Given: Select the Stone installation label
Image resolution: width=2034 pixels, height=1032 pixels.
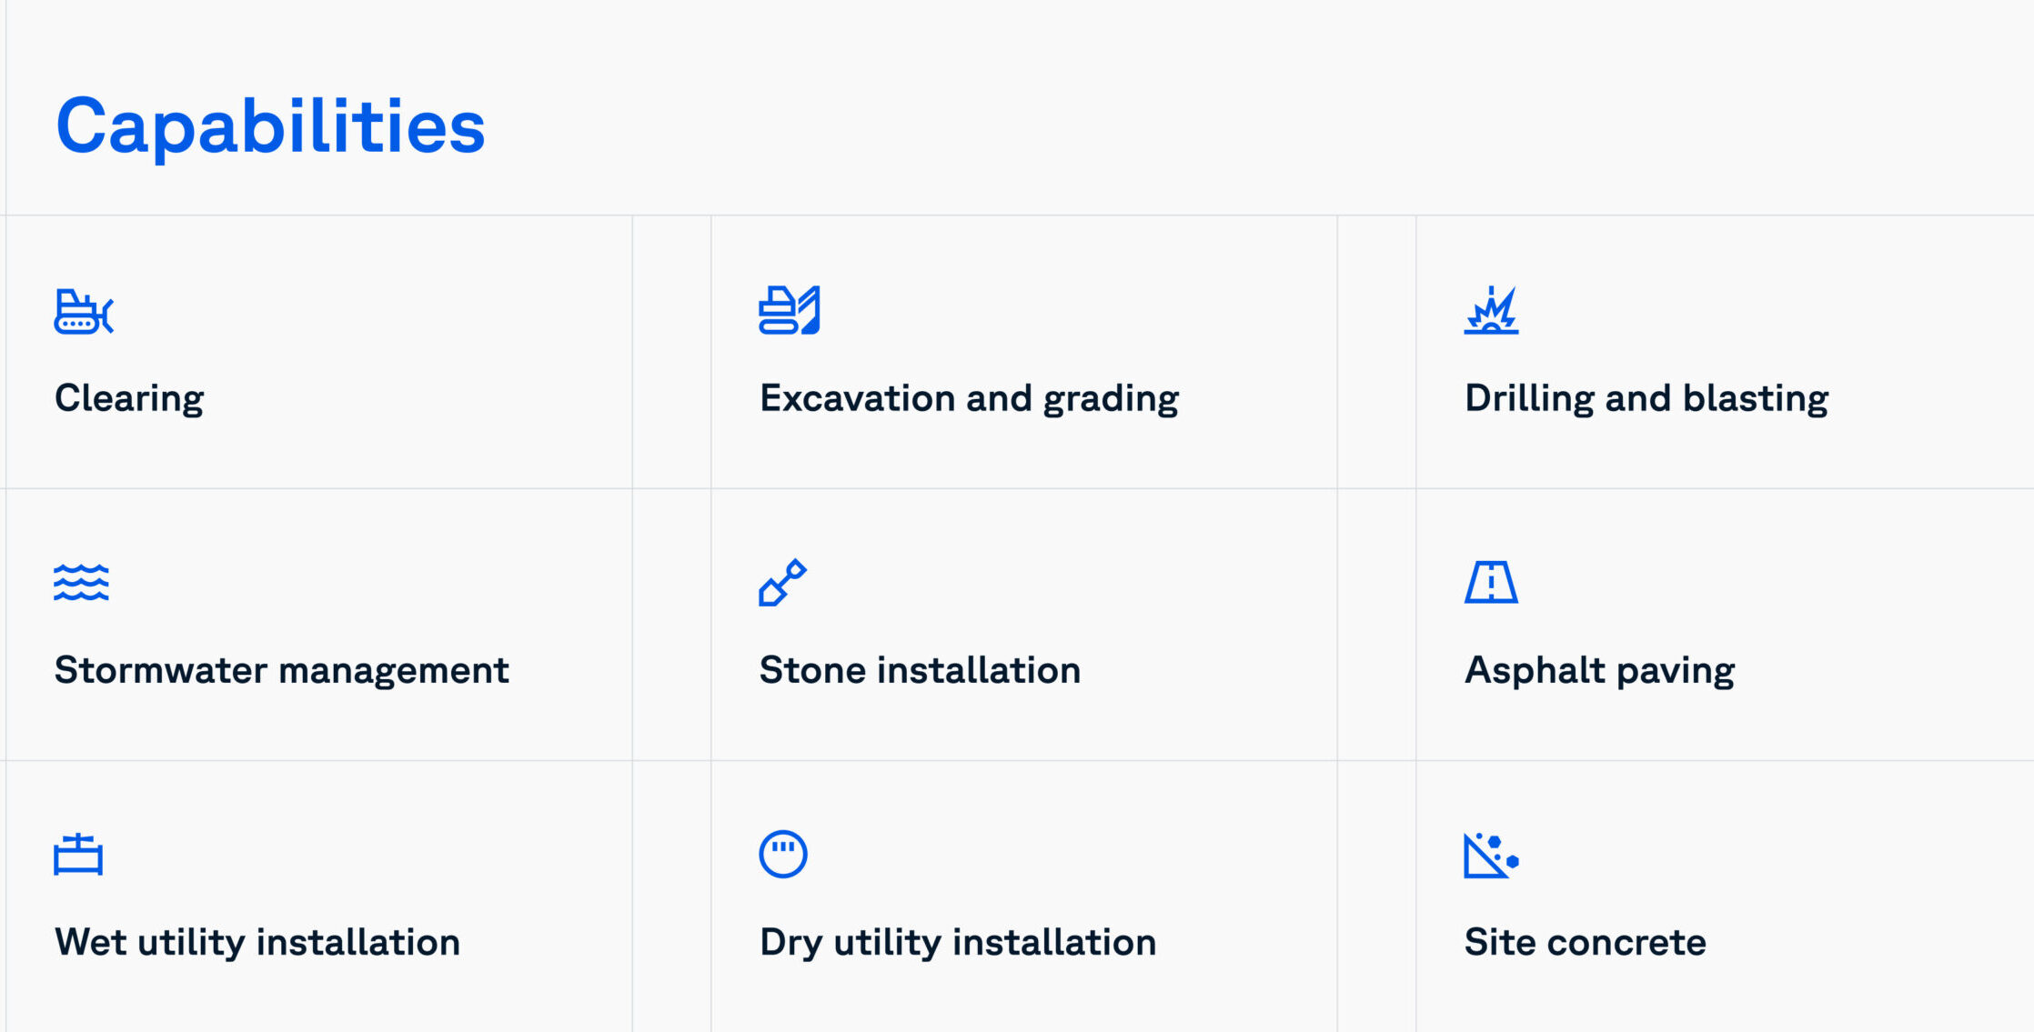Looking at the screenshot, I should [920, 670].
